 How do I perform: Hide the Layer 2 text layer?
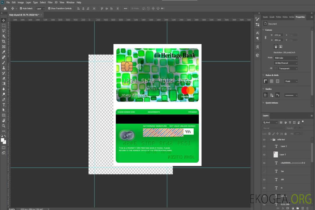pos(264,146)
